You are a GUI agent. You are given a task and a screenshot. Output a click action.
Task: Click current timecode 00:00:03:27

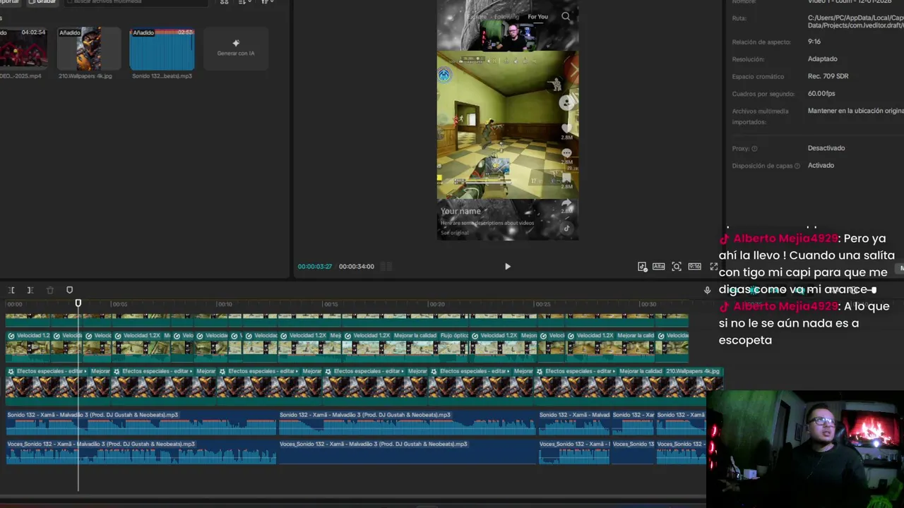tap(315, 267)
